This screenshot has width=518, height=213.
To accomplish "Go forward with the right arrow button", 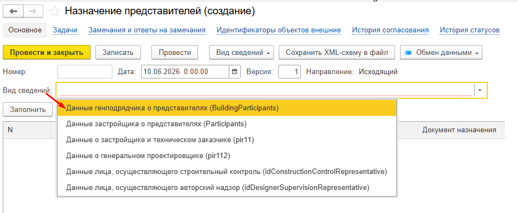I will [33, 12].
